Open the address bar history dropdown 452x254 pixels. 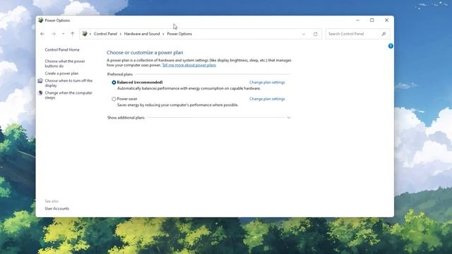(x=304, y=34)
